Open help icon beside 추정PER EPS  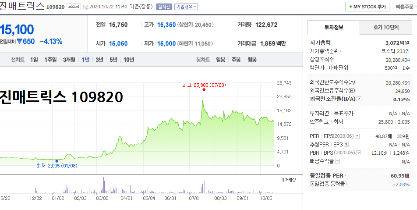[346, 145]
